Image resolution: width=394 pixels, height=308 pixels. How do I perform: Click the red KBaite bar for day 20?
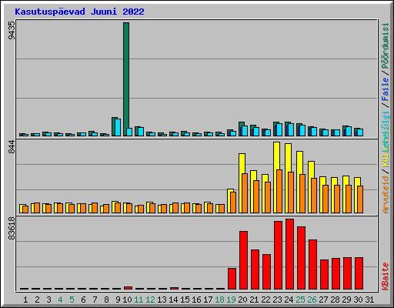tap(243, 260)
